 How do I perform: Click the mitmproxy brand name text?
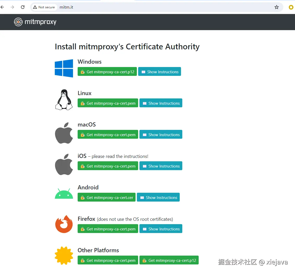[x=41, y=22]
